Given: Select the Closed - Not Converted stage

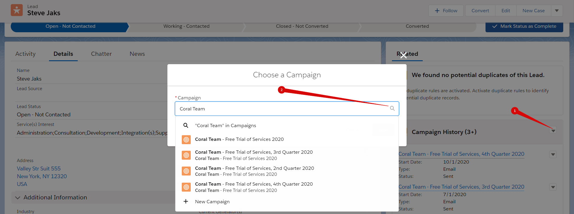Looking at the screenshot, I should [x=302, y=26].
